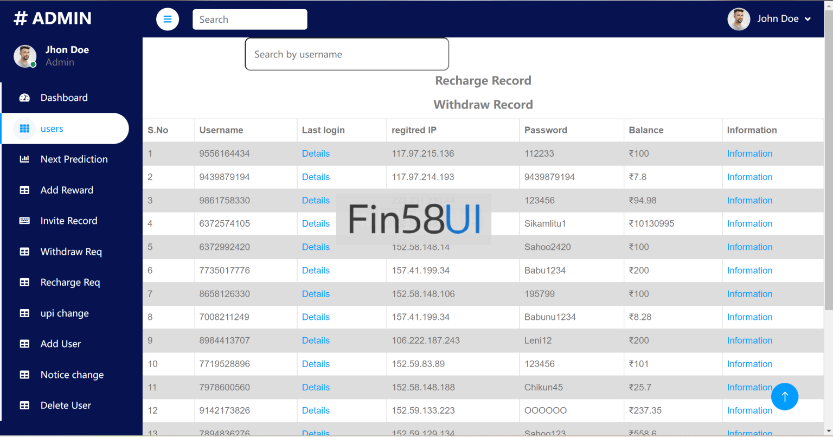Image resolution: width=833 pixels, height=437 pixels.
Task: Click the Delete User table icon
Action: tap(24, 406)
